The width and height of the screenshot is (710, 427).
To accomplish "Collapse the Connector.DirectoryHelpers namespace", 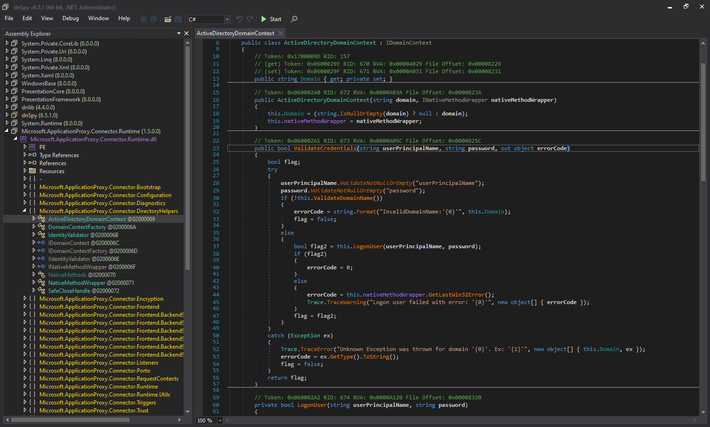I will coord(25,211).
